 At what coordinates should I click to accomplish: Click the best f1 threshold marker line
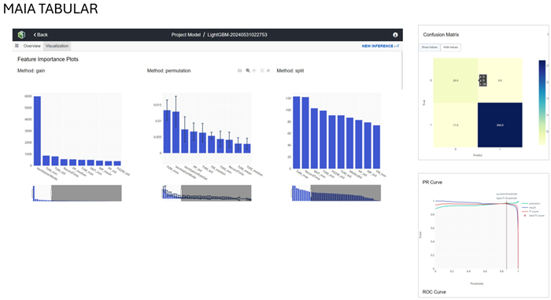point(506,235)
